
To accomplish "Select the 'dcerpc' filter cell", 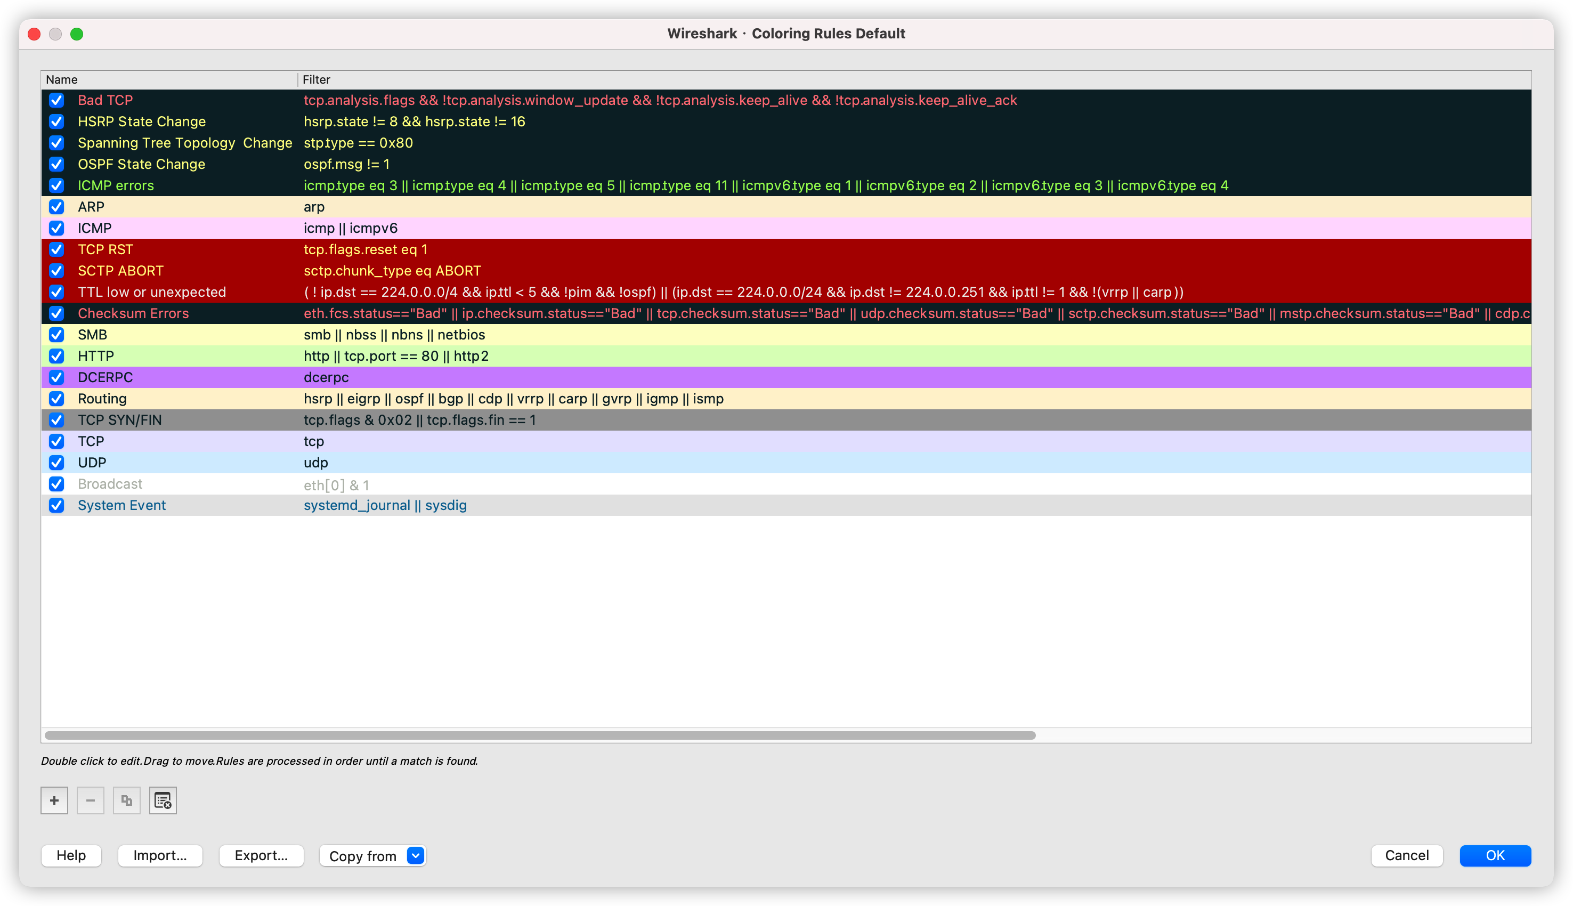I will [326, 377].
